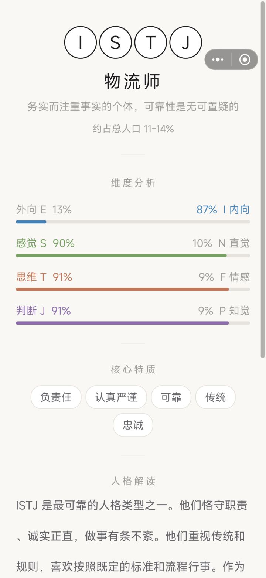The image size is (266, 578).
Task: Click the purple 判断 J progress bar
Action: 133,323
